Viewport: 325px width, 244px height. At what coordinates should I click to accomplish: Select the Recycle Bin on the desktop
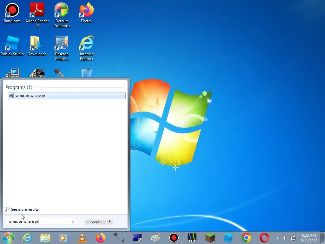[x=86, y=73]
